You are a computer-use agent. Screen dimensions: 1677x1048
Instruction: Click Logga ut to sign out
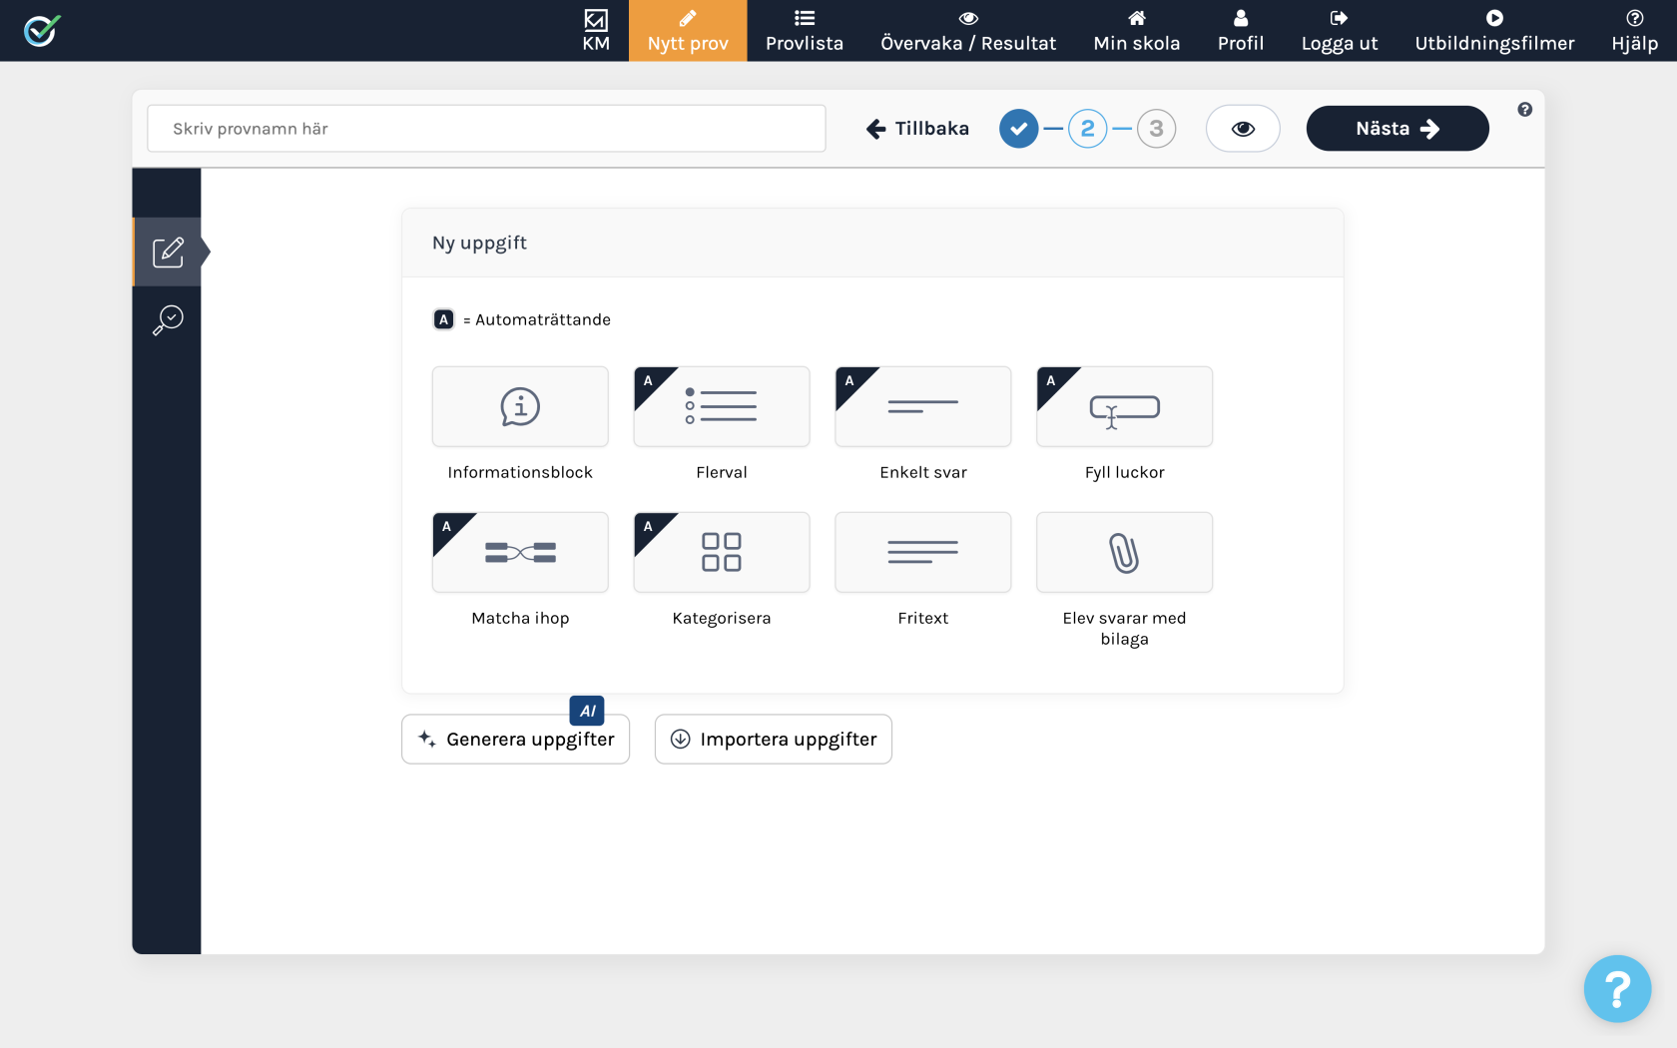[x=1340, y=31]
